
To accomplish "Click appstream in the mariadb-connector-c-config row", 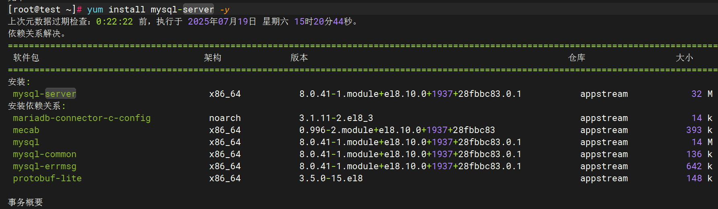I will coord(604,118).
